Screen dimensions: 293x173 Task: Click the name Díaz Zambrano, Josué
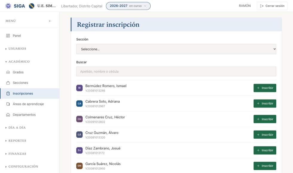coord(103,148)
